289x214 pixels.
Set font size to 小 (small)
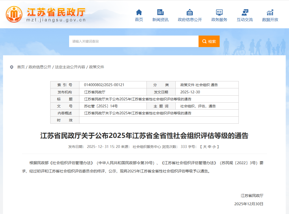click(214, 147)
